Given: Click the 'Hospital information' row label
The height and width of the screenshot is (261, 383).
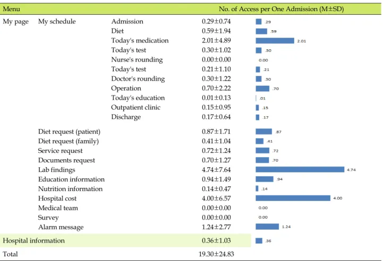Looking at the screenshot, I should point(33,240).
